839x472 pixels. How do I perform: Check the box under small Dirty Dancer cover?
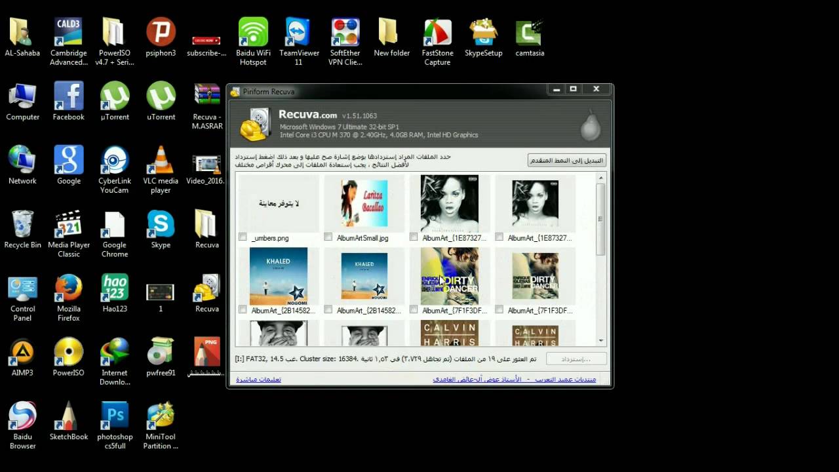[x=499, y=309]
